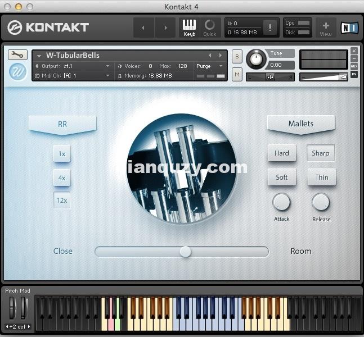
Task: Click the instrument name W-TubularBells
Action: click(73, 56)
